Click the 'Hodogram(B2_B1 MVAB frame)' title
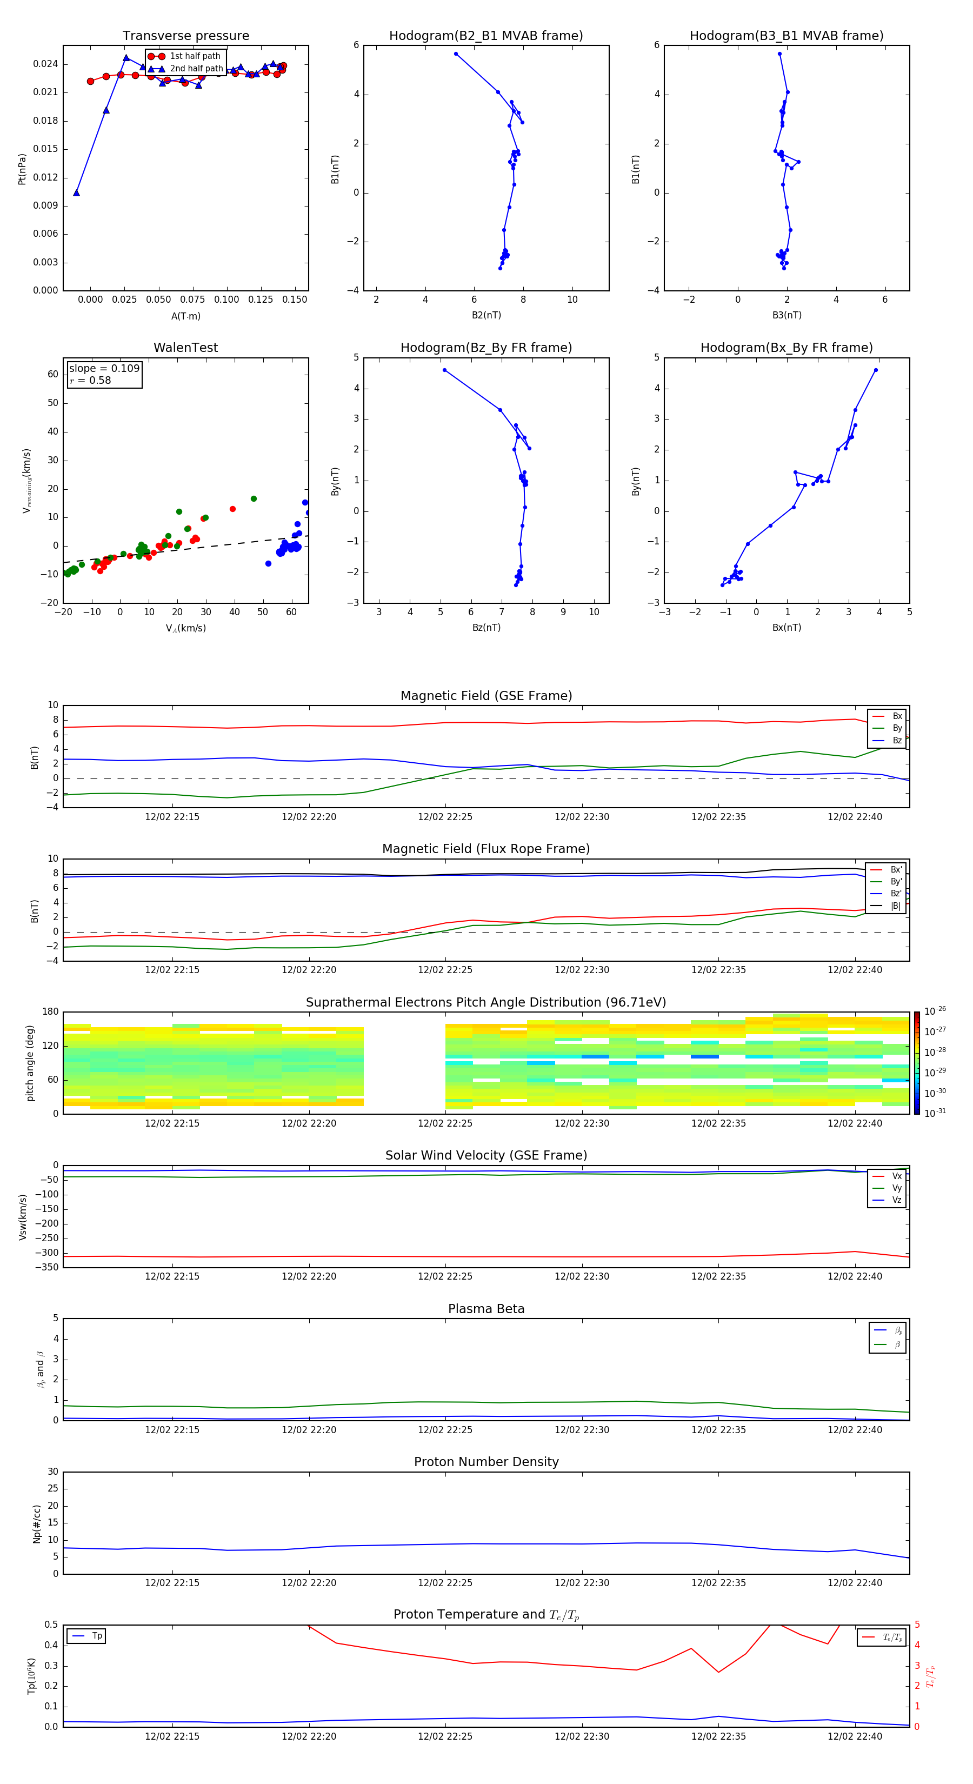The image size is (973, 1784). (486, 36)
